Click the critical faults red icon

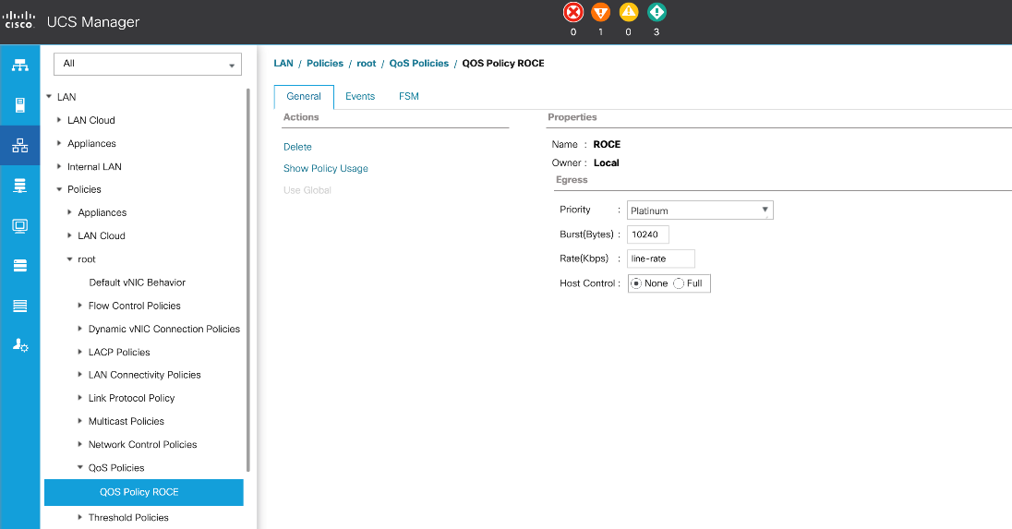pos(573,12)
